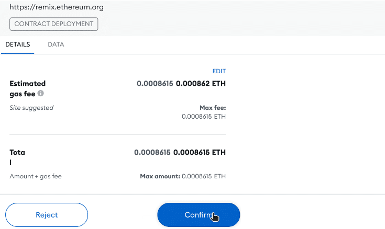Click the Amount + gas fee text

tap(36, 176)
